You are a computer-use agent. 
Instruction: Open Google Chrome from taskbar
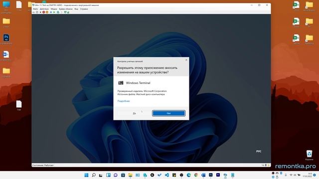pos(196,175)
